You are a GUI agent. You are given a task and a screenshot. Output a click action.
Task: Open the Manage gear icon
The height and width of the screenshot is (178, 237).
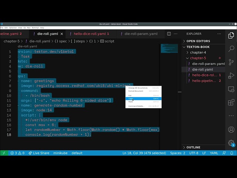coord(231,143)
